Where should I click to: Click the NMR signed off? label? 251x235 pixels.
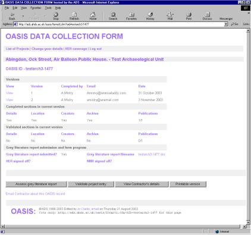[99, 161]
